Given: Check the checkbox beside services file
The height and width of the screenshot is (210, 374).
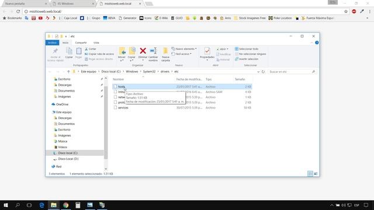Looking at the screenshot, I should (115, 107).
